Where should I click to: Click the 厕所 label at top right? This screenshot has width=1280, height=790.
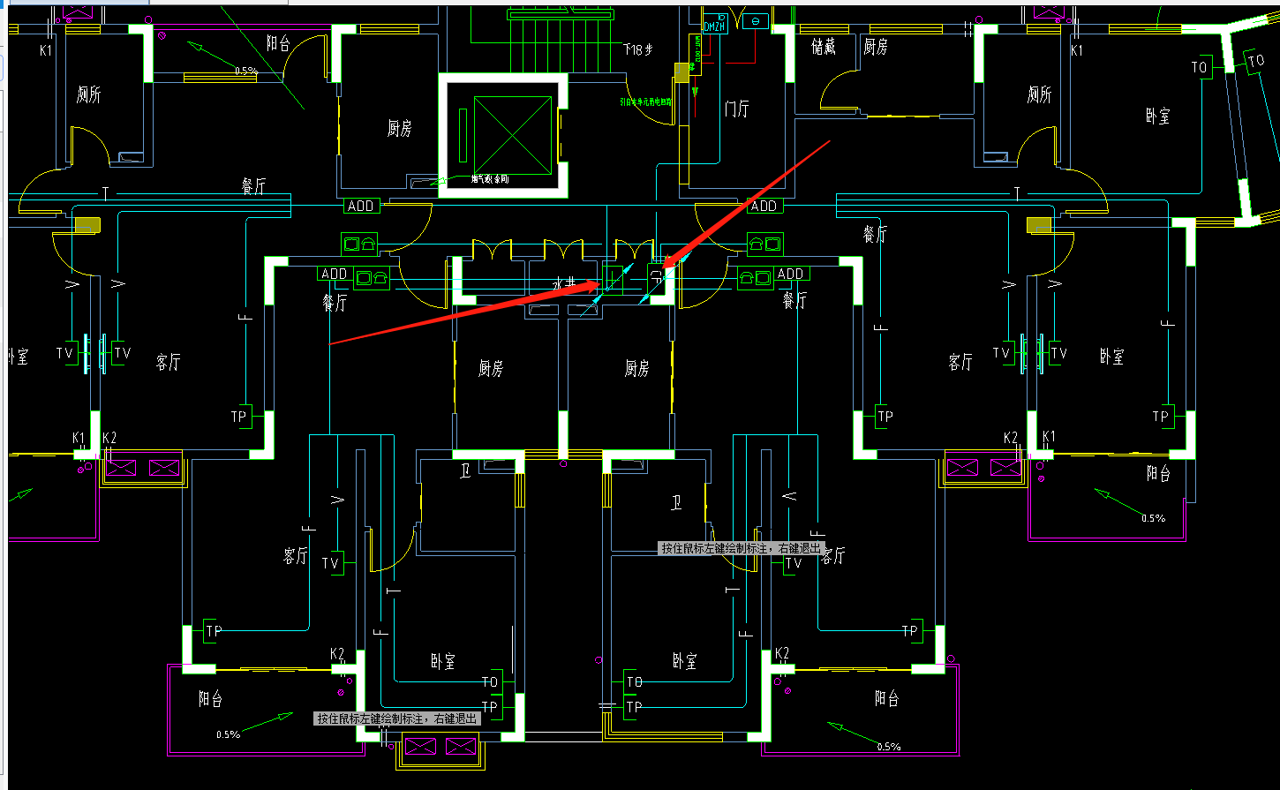coord(1040,94)
